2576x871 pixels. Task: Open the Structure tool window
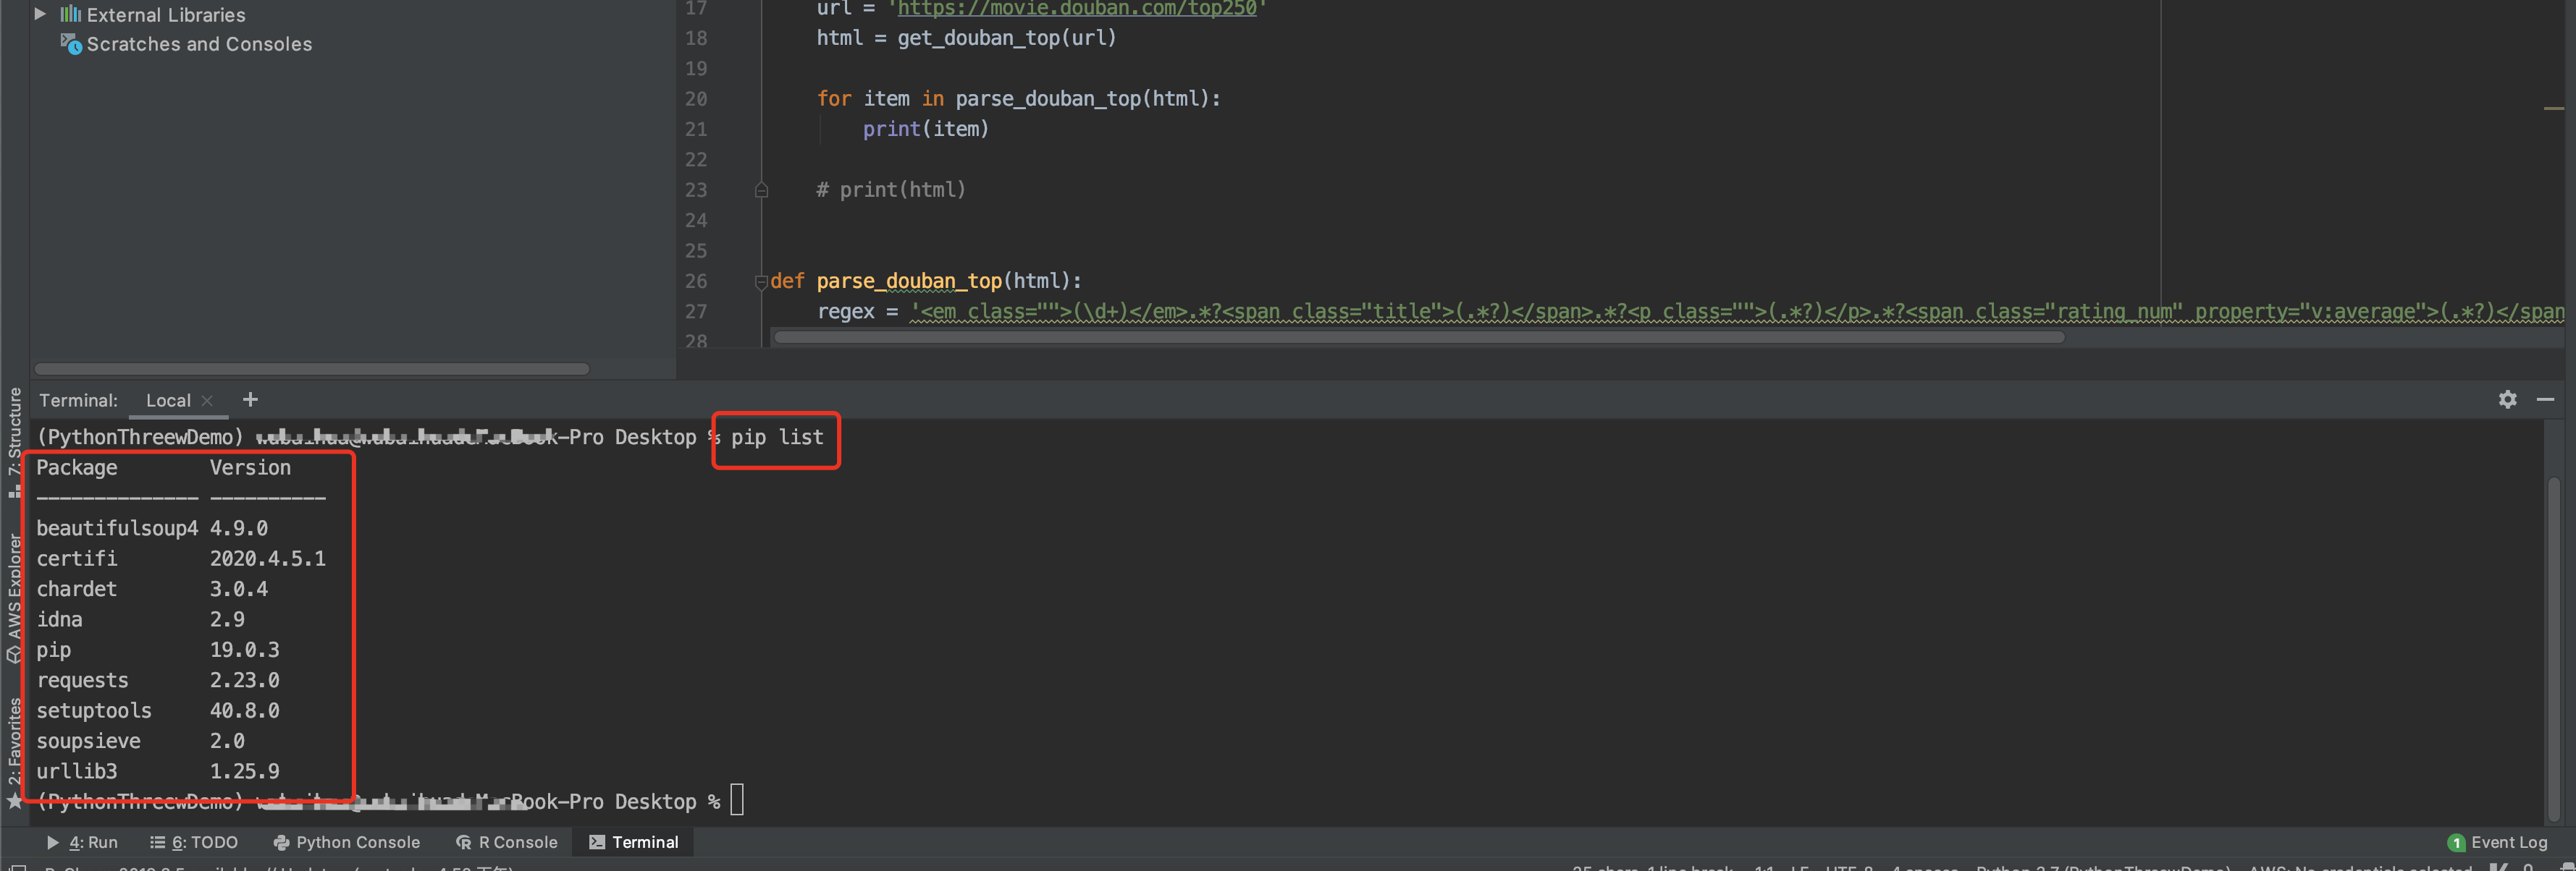click(14, 430)
